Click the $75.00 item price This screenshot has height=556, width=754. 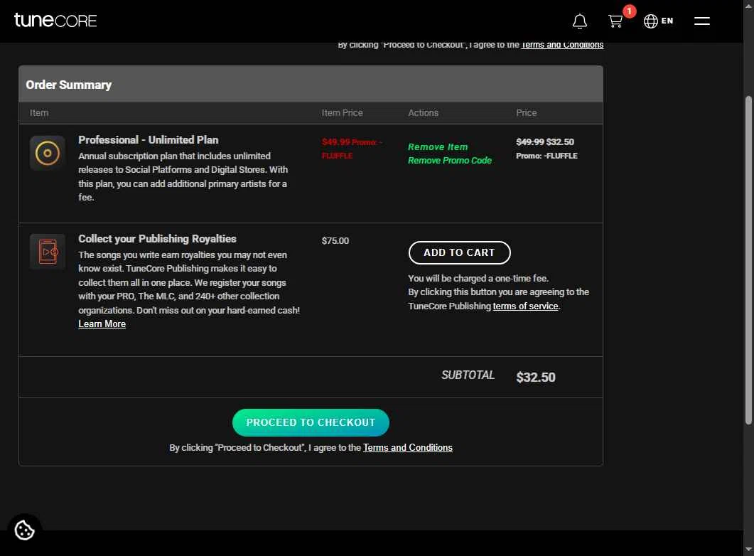[335, 240]
